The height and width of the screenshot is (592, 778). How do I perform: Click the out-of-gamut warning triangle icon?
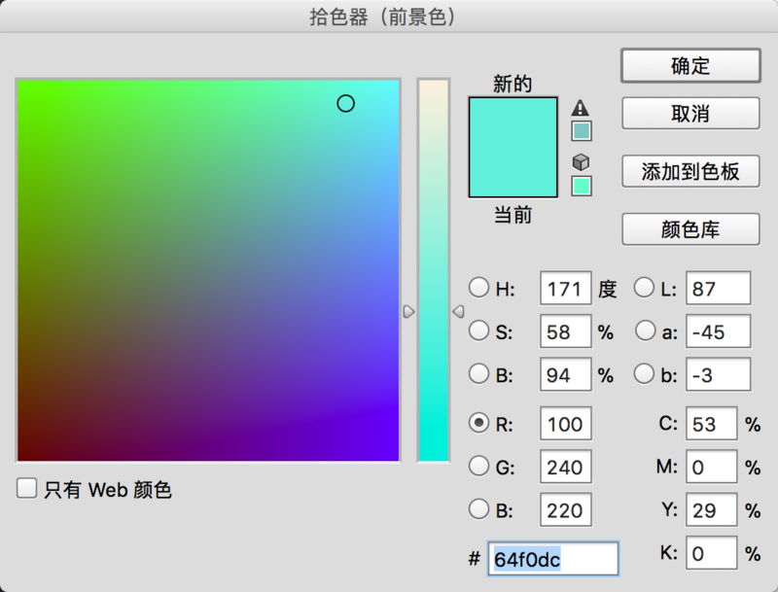[x=580, y=108]
